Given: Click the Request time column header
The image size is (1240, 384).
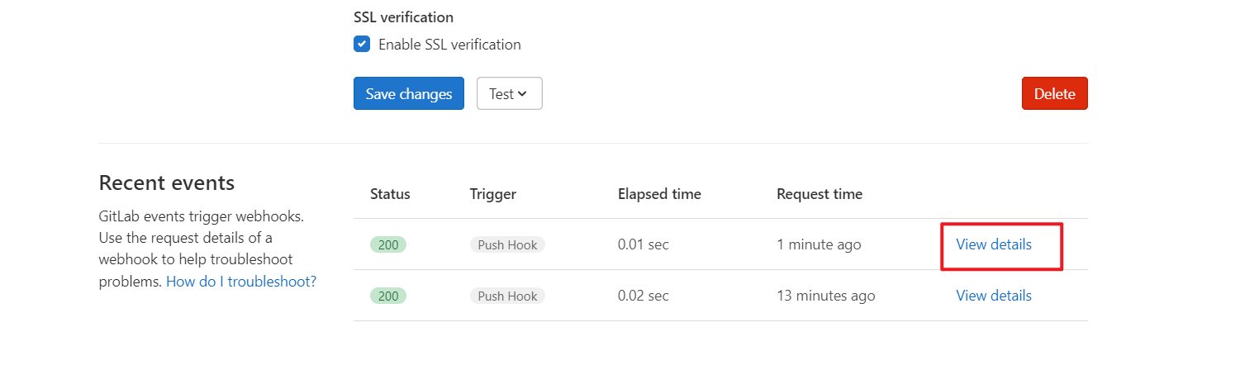Looking at the screenshot, I should [x=820, y=194].
